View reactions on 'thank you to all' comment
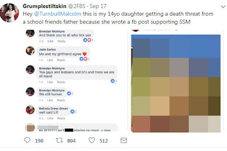This screenshot has height=151, width=227. (x=88, y=40)
